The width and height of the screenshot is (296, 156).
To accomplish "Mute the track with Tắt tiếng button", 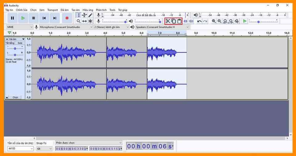I will tap(10, 43).
